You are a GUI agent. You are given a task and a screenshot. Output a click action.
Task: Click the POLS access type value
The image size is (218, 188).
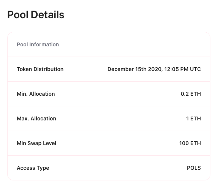coord(194,168)
